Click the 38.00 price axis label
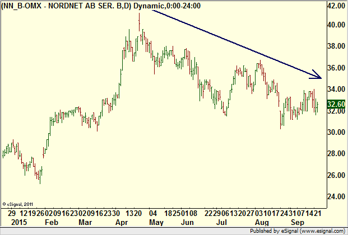The image size is (348, 235). (336, 46)
